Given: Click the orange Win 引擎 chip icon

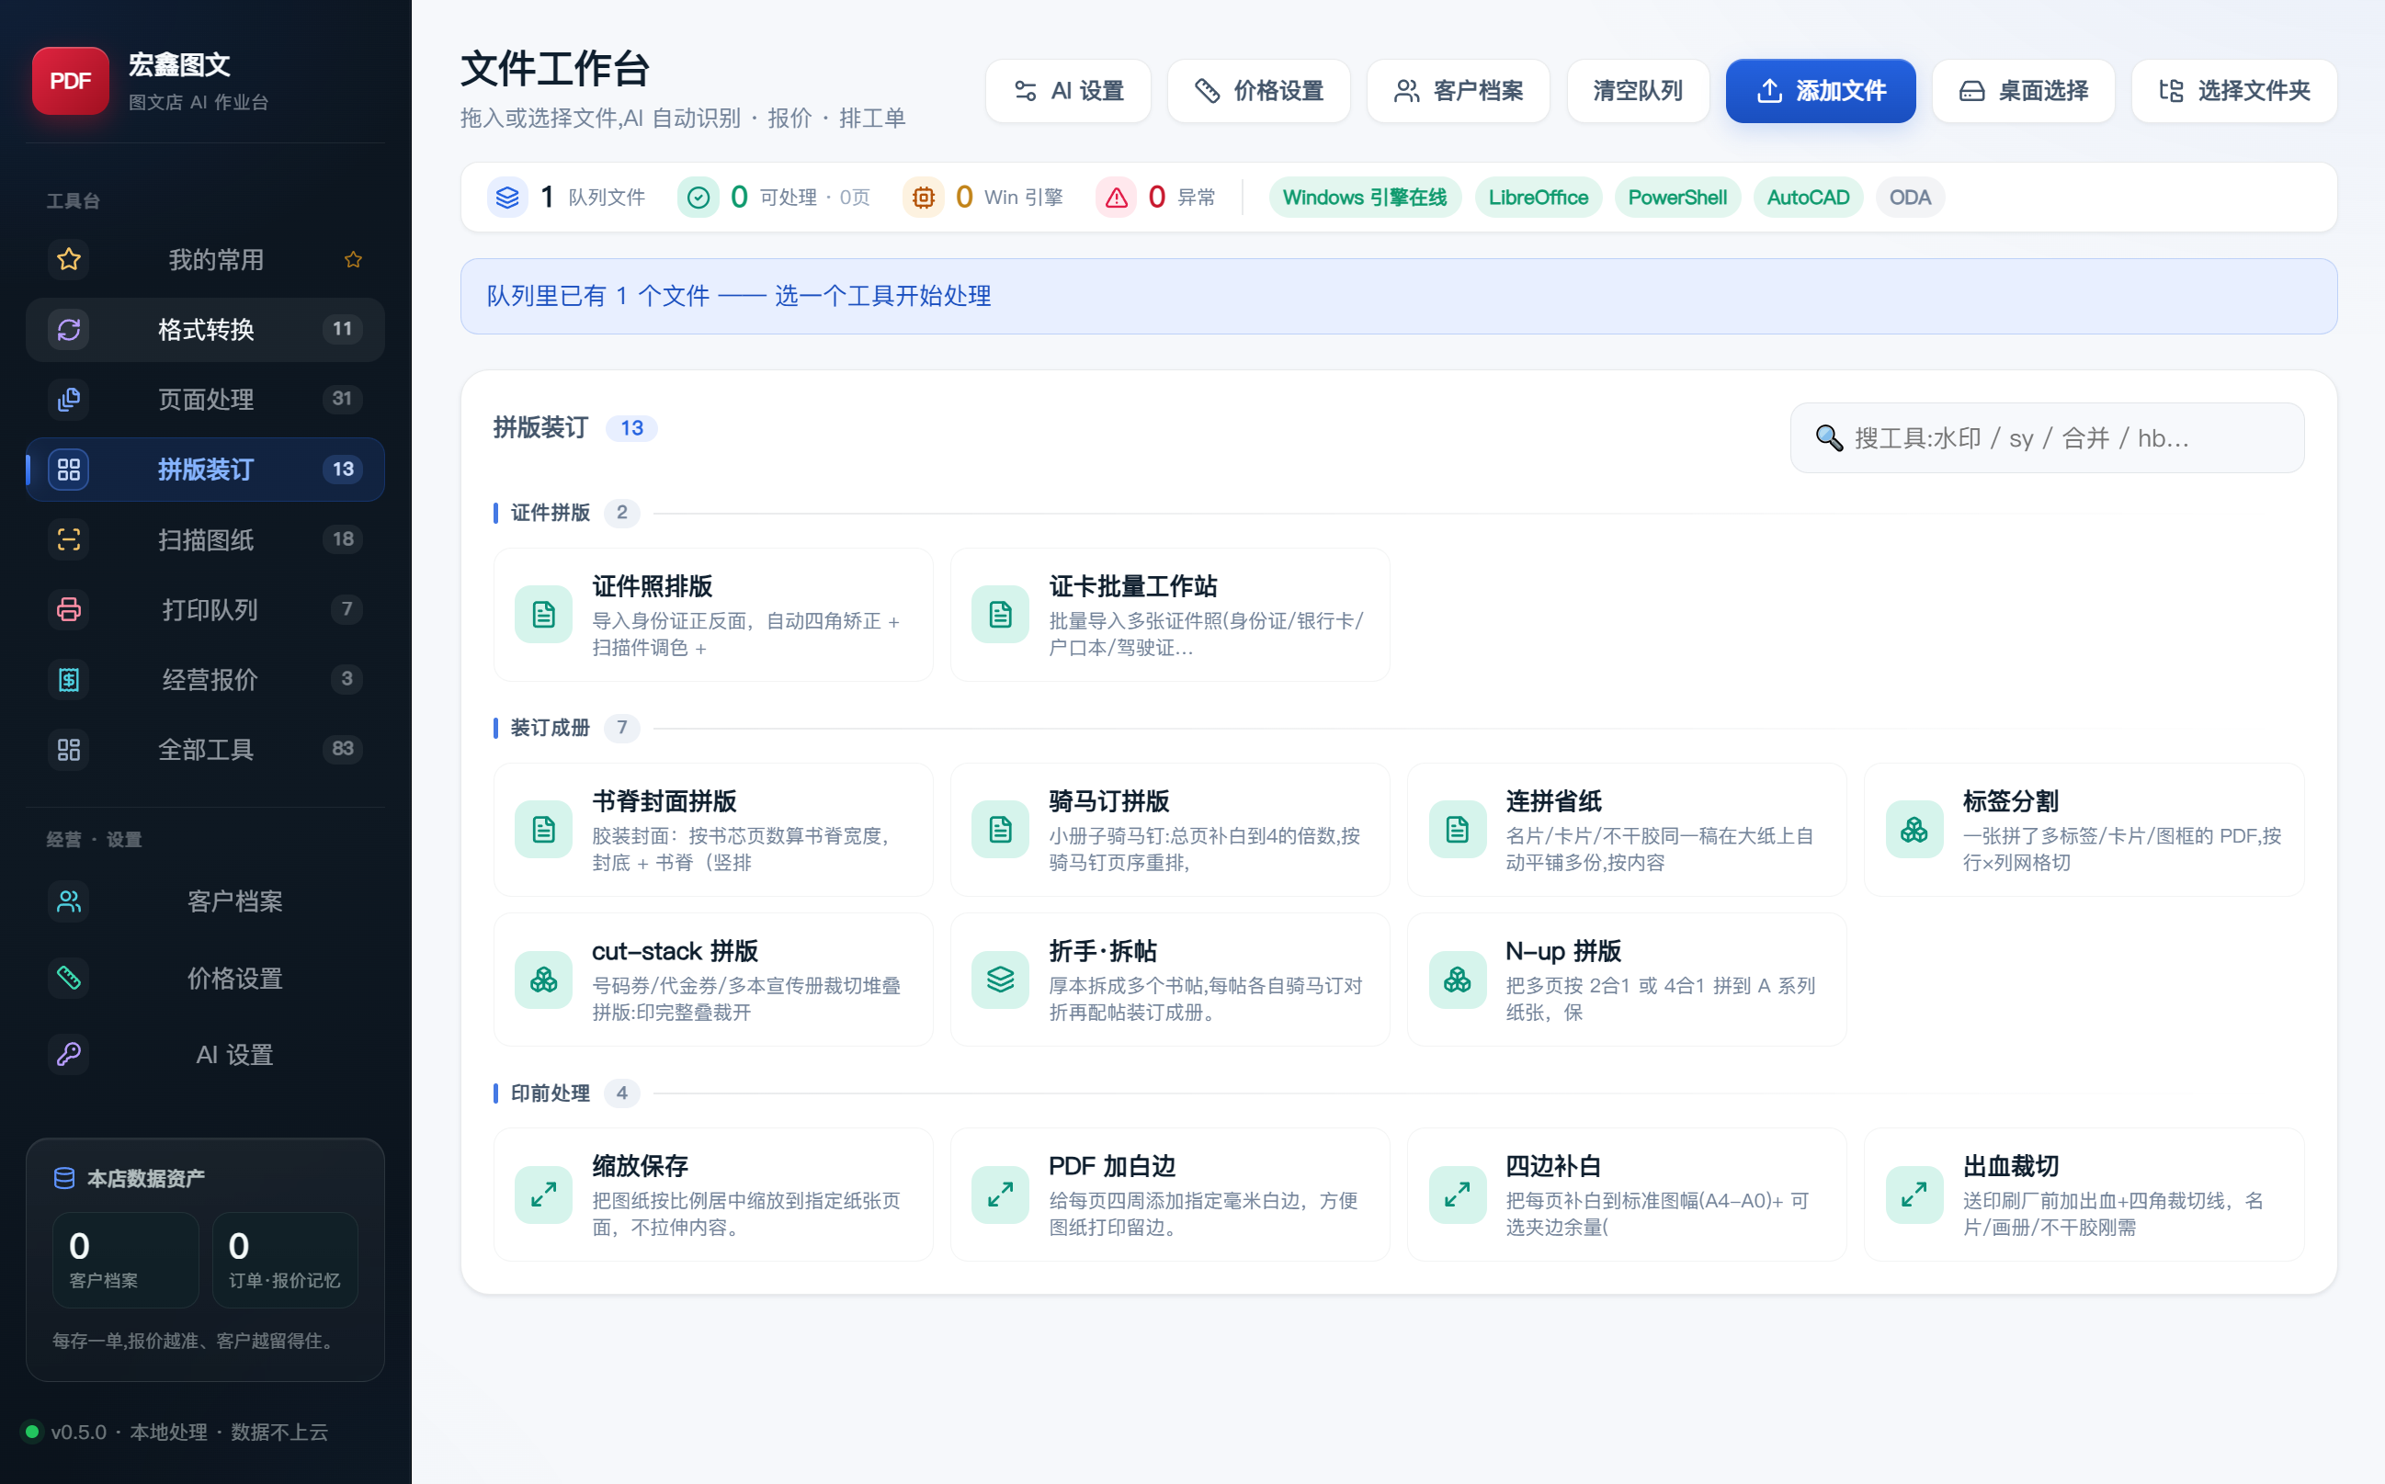Looking at the screenshot, I should (923, 198).
